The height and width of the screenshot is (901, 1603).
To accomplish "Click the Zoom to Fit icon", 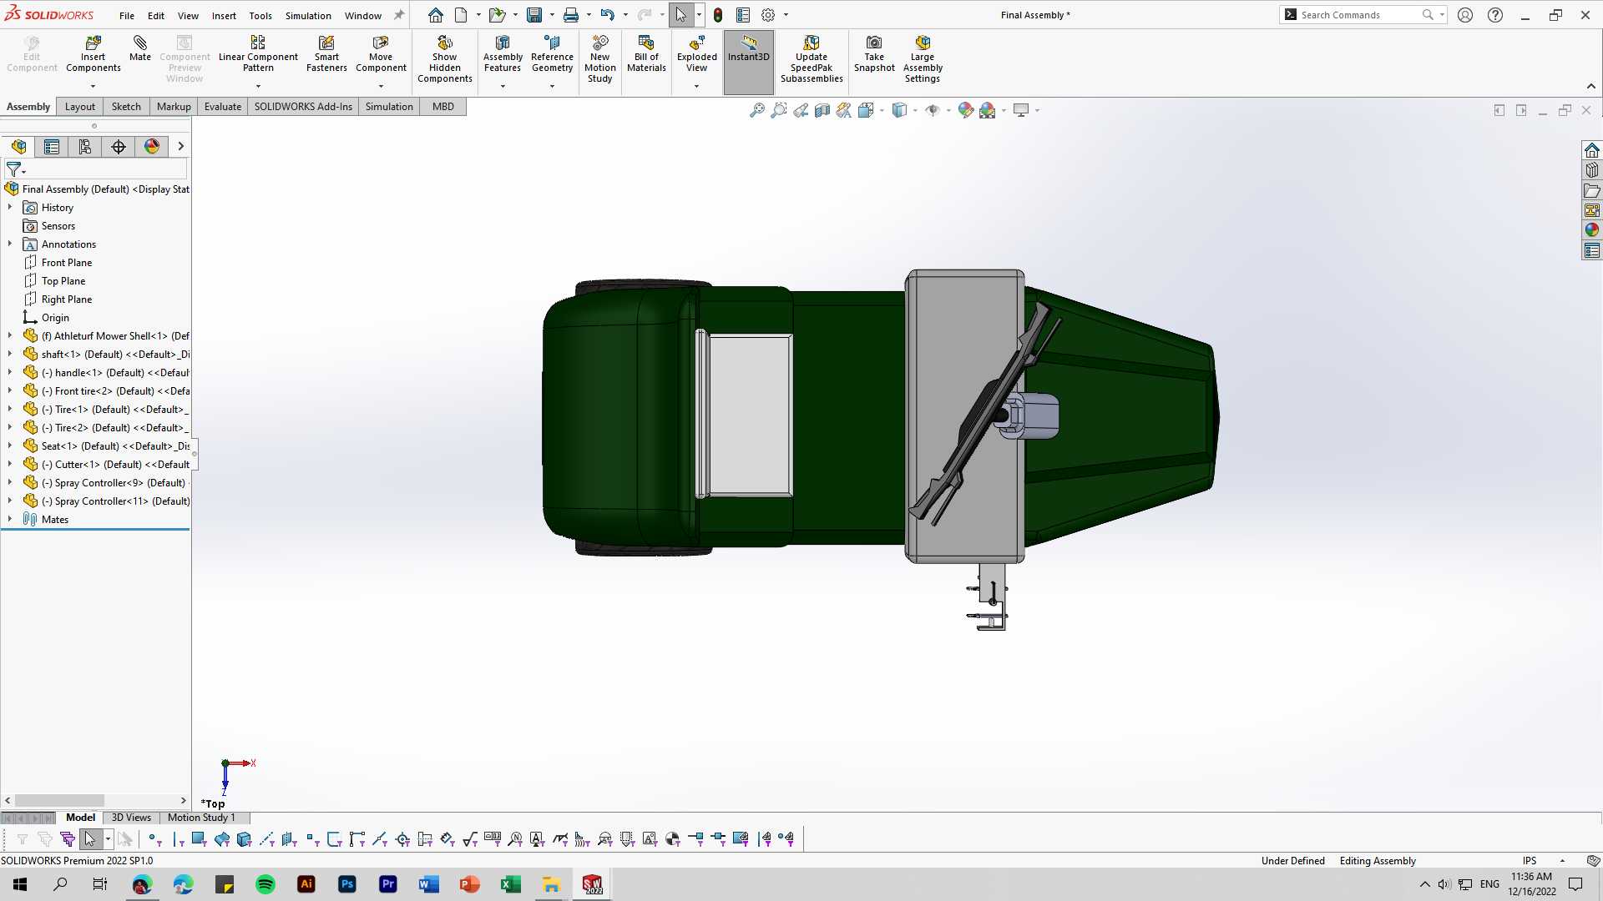I will [x=757, y=110].
